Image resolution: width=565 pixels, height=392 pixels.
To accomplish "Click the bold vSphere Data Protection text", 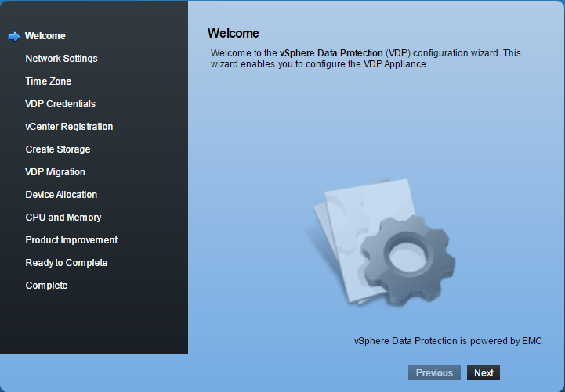I will coord(331,53).
